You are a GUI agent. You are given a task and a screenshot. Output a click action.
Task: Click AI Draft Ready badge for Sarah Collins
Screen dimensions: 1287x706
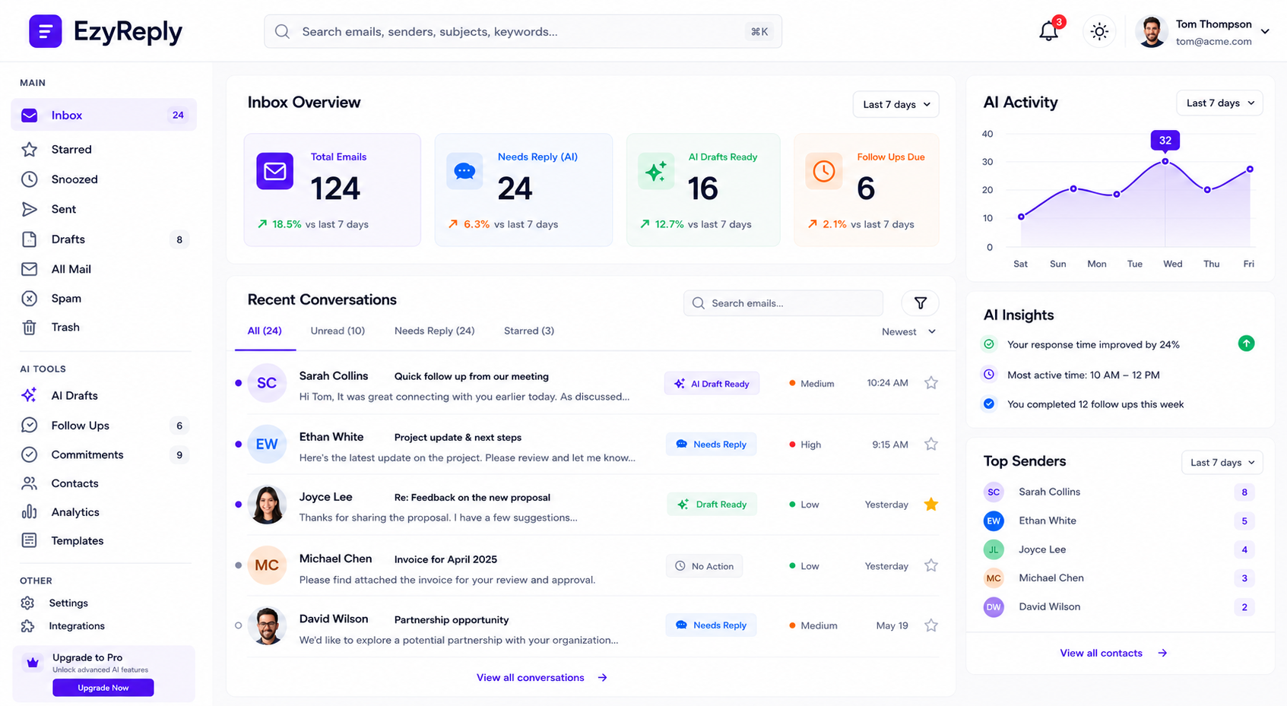tap(712, 384)
